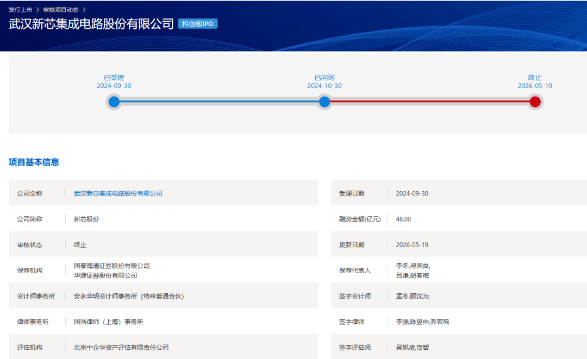Select sponsor 华源证券股份有限公司
587x359 pixels.
coord(105,275)
